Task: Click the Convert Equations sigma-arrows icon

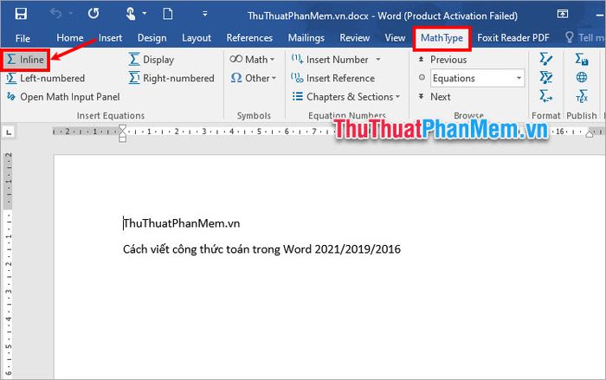Action: [x=545, y=95]
